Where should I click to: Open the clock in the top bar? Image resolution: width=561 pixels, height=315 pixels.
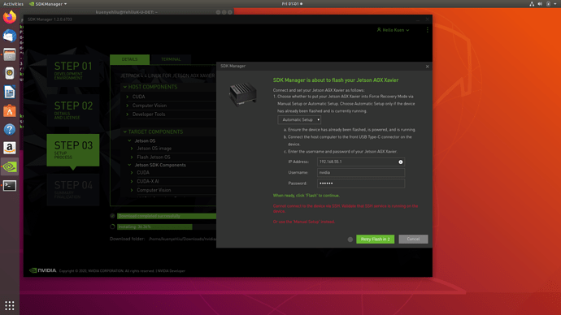(x=292, y=4)
